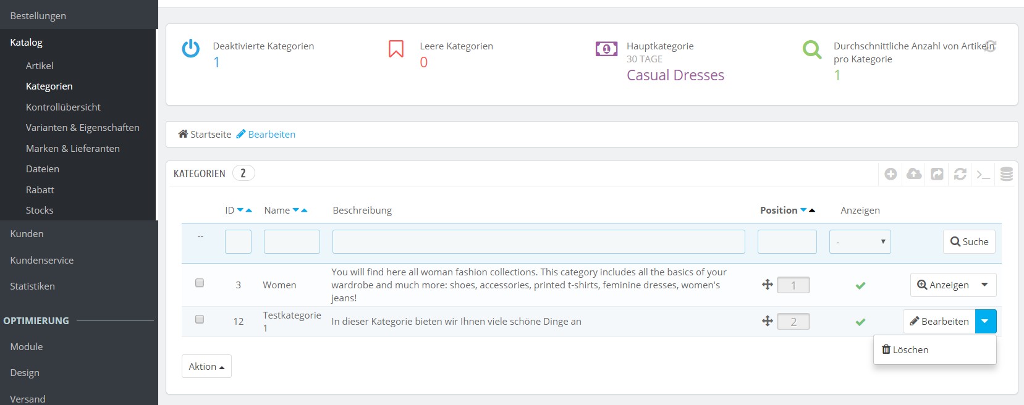Choose Löschen from the open dropdown menu
This screenshot has width=1024, height=405.
click(x=905, y=349)
